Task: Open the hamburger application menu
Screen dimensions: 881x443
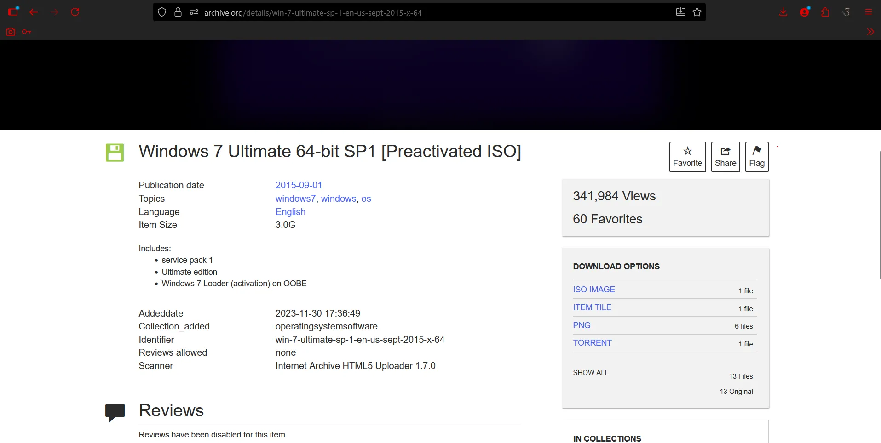Action: tap(869, 12)
